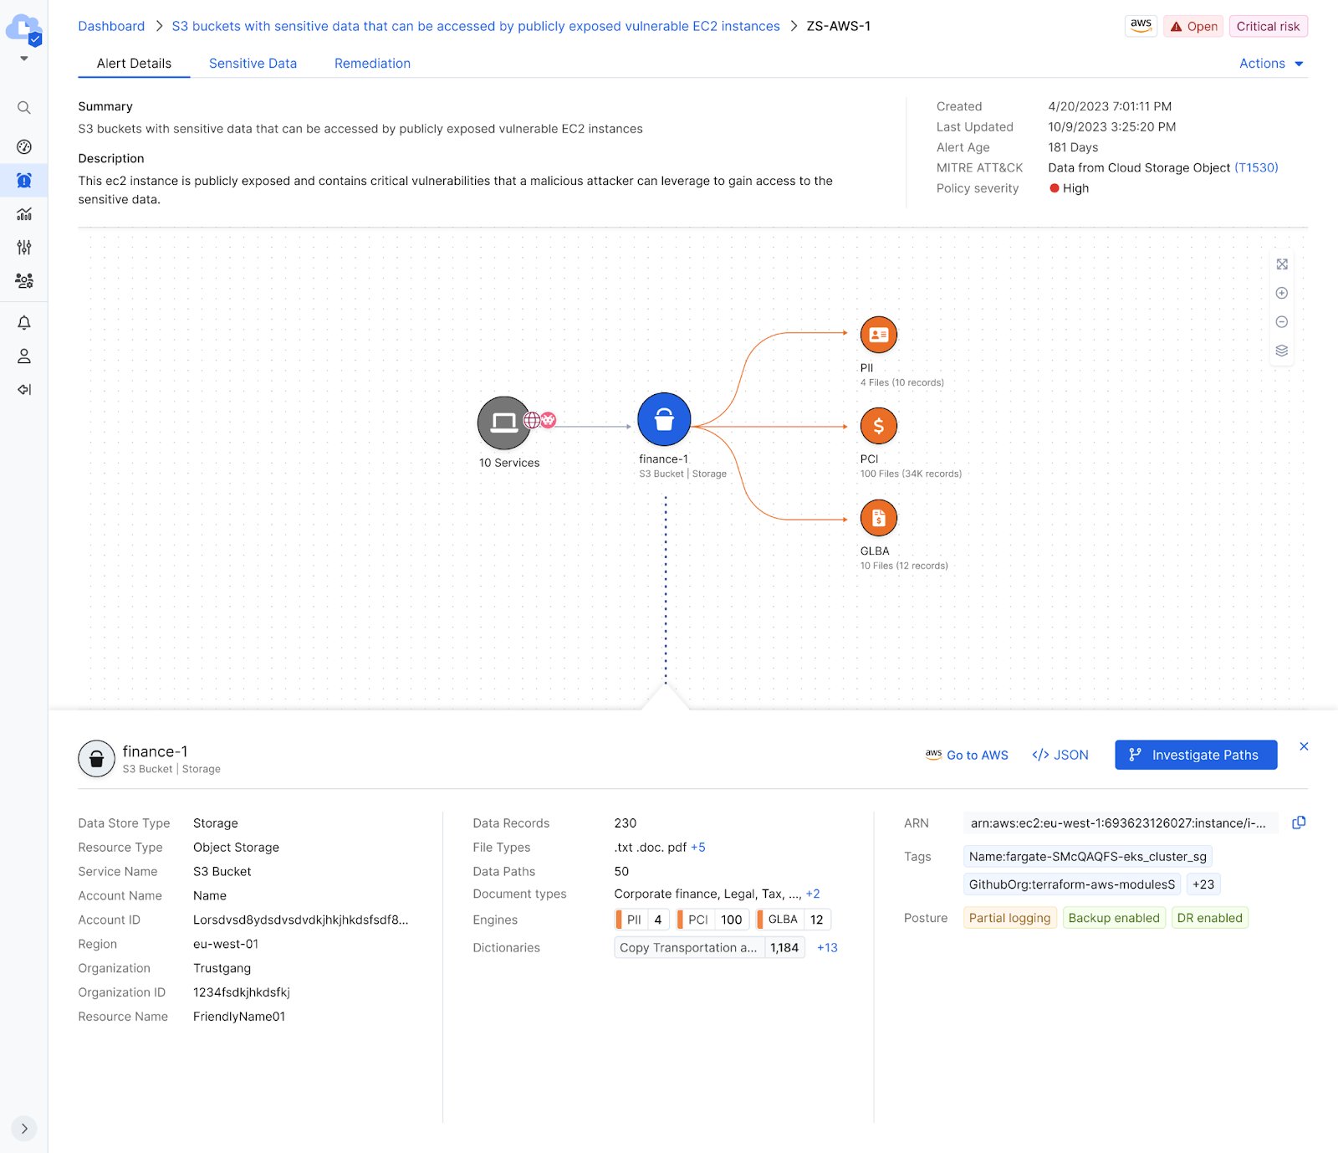The width and height of the screenshot is (1338, 1153).
Task: Select the finance-1 S3 bucket node
Action: click(x=664, y=419)
